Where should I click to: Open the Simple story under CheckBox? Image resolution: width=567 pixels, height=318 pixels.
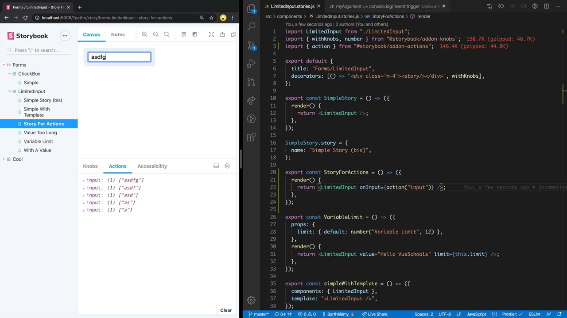31,83
